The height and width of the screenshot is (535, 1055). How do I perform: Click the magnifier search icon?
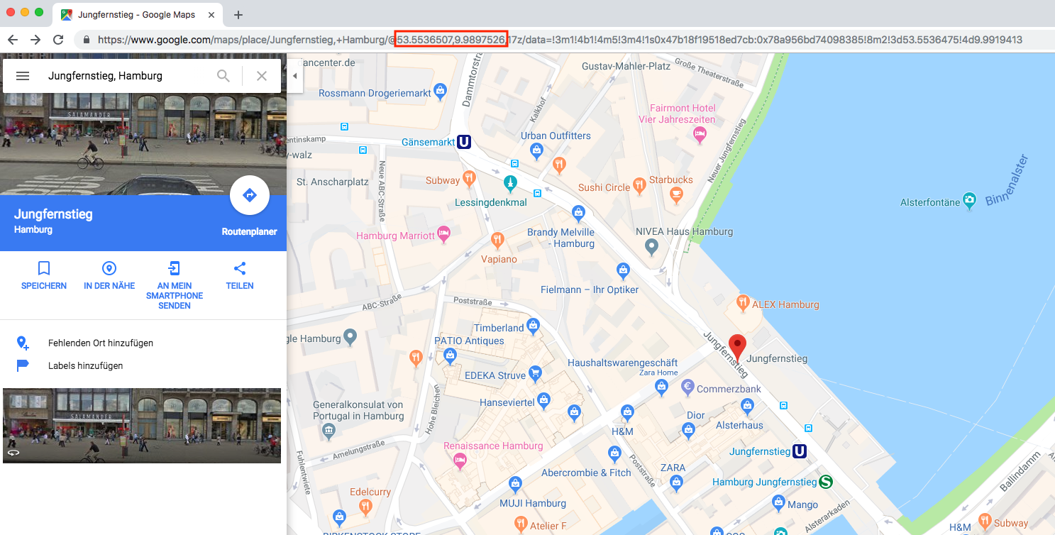coord(223,76)
